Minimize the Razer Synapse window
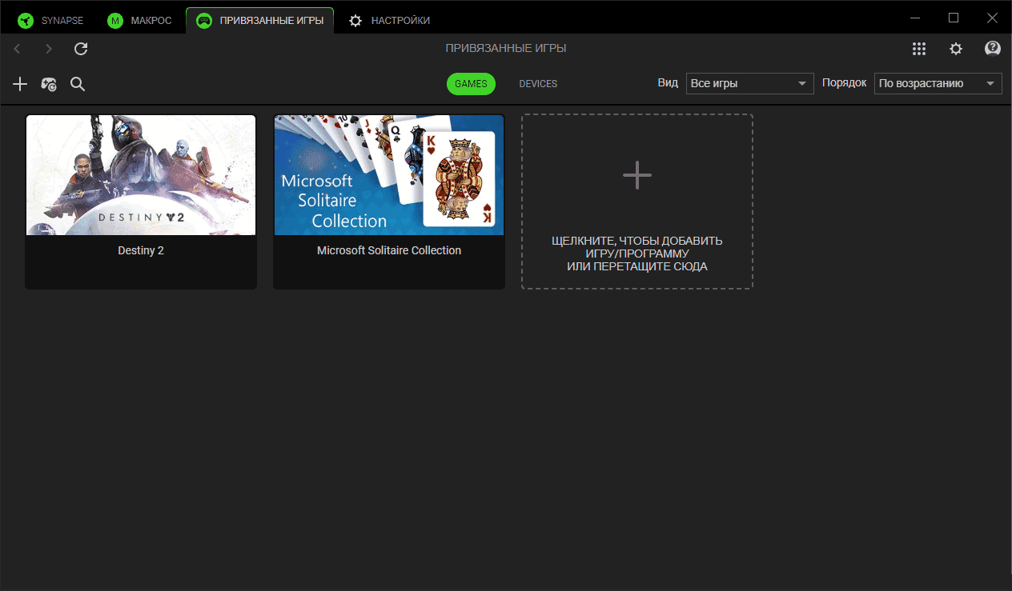The image size is (1012, 591). coord(917,18)
